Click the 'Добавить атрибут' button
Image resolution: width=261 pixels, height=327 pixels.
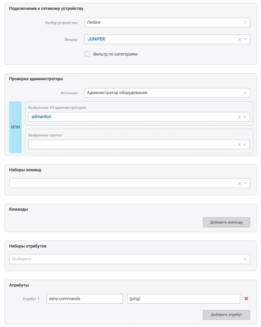[227, 315]
